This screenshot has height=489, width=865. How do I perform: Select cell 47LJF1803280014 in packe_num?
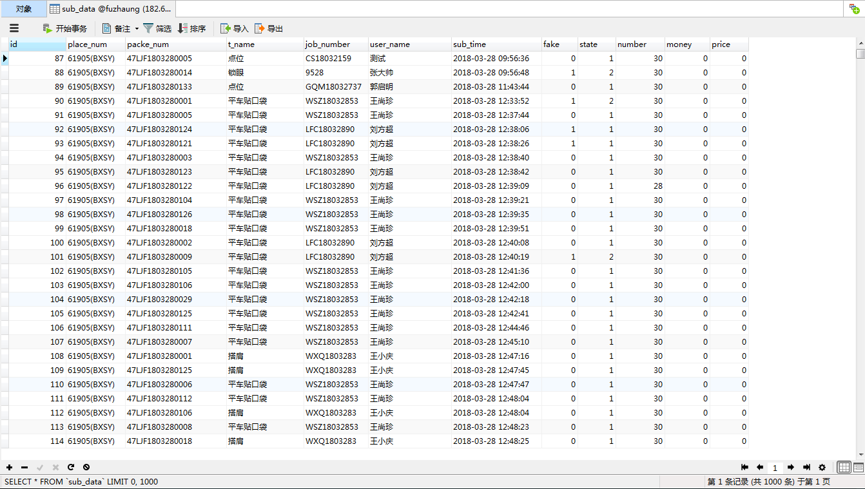[x=176, y=73]
